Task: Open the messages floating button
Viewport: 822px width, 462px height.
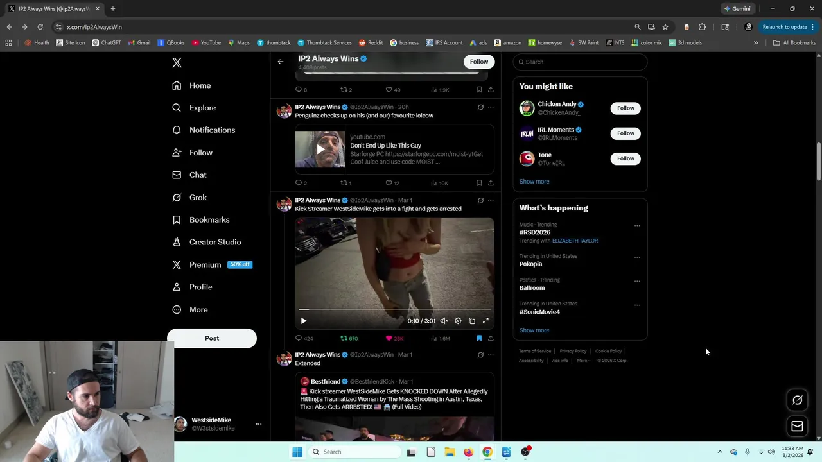Action: pyautogui.click(x=797, y=426)
